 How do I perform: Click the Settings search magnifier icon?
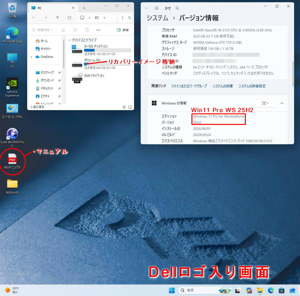click(177, 8)
